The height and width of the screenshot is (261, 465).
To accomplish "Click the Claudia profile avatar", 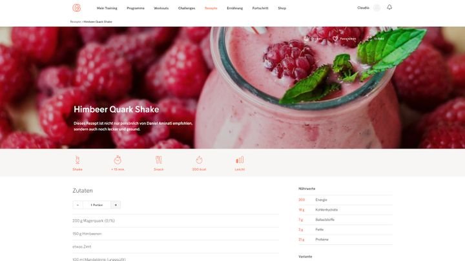I will (x=377, y=8).
